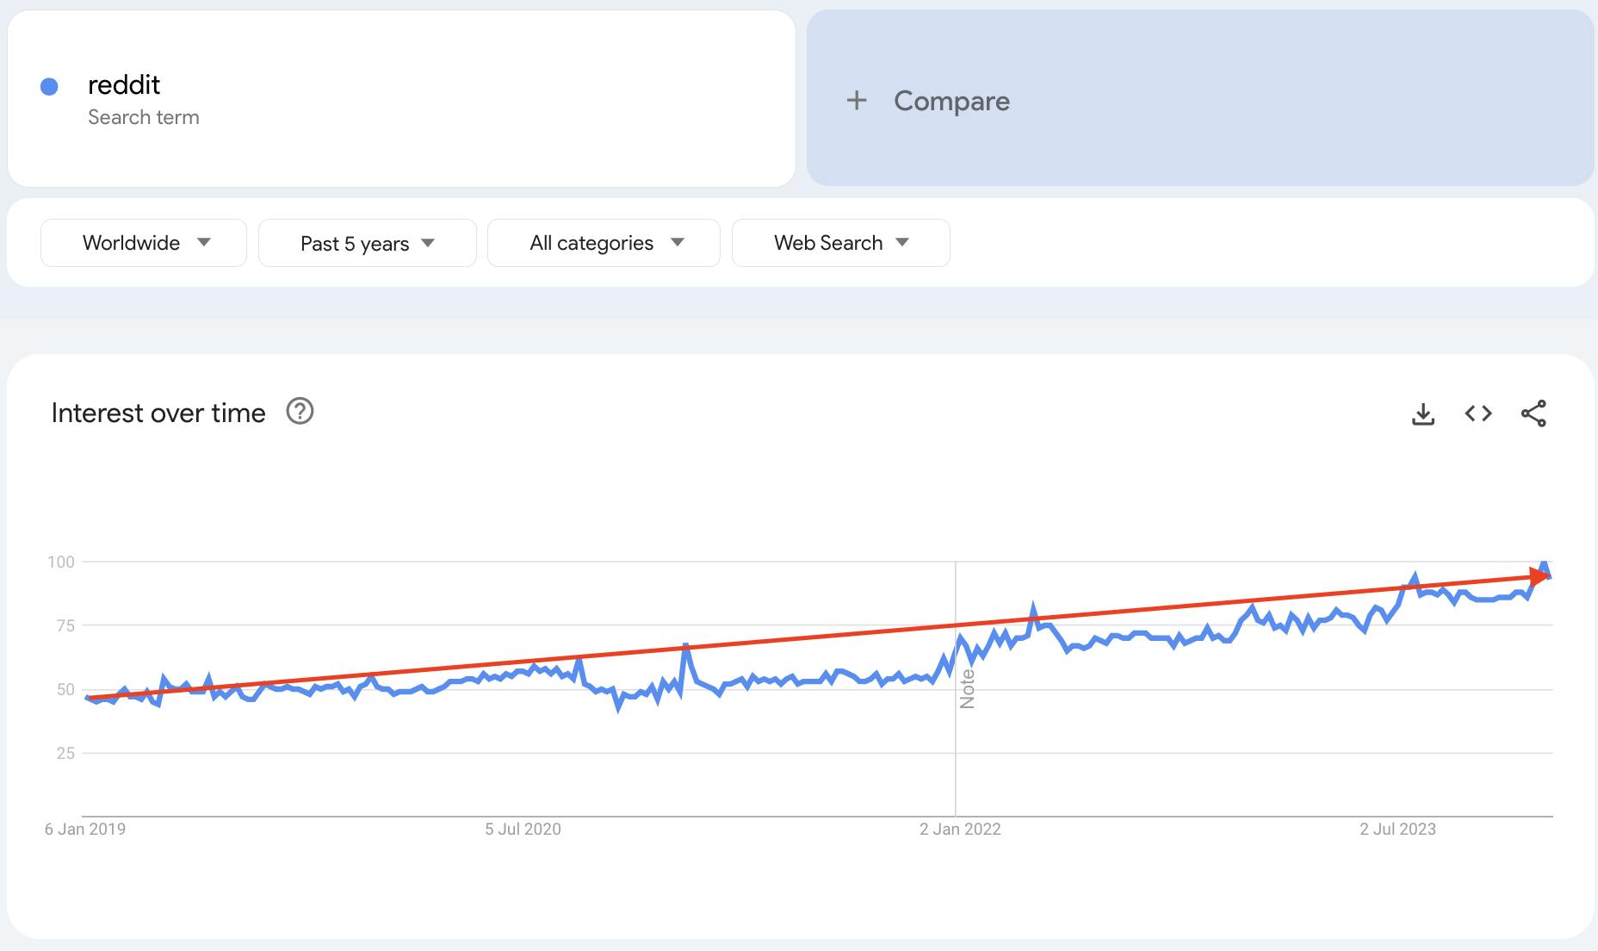
Task: Click the Web Search dropdown arrow
Action: click(x=901, y=243)
